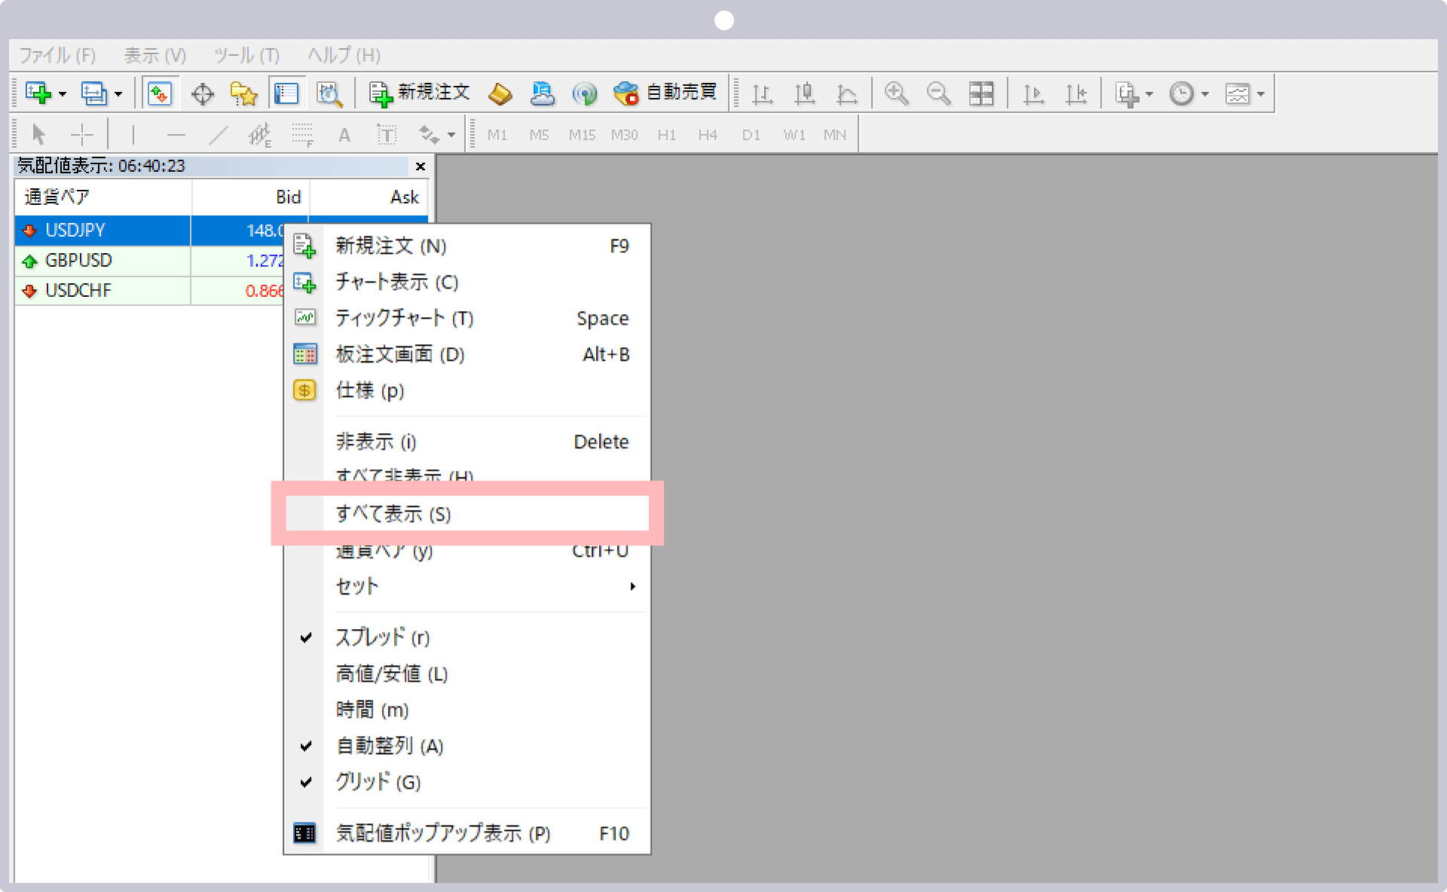Toggle the グリッド (G) checked option
This screenshot has height=892, width=1447.
coord(467,782)
